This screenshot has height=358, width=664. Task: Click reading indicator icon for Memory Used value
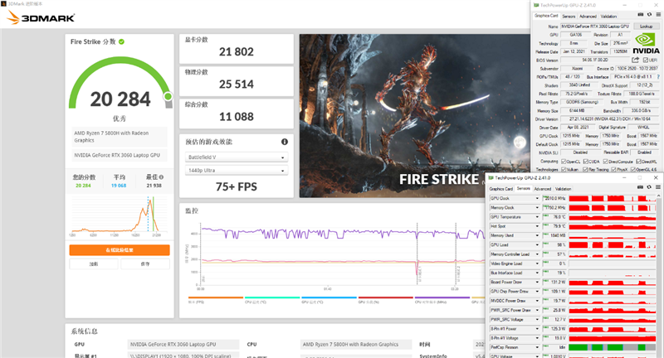click(x=546, y=235)
